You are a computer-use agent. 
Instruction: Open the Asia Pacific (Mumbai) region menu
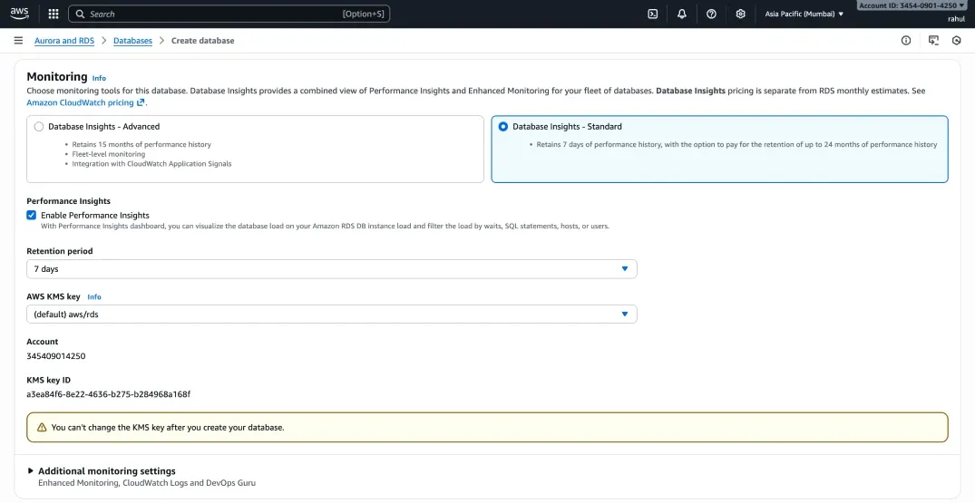click(x=804, y=14)
